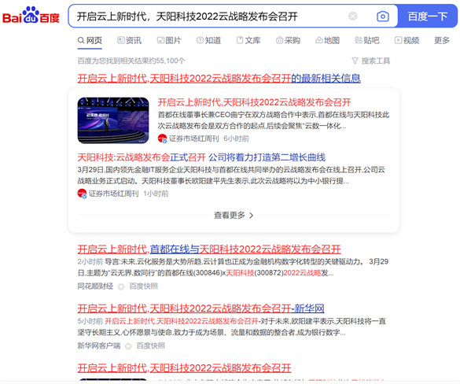Open the 采购 tab
Image resolution: width=460 pixels, height=384 pixels.
point(288,40)
